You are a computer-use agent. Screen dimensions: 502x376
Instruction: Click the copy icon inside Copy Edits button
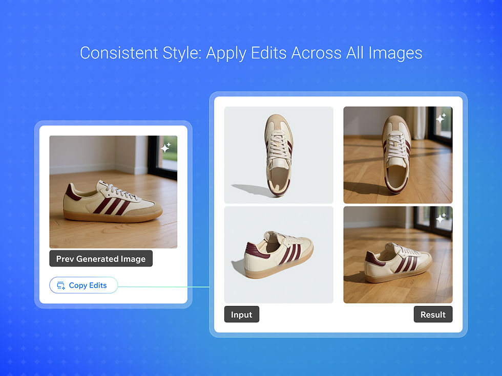[61, 285]
